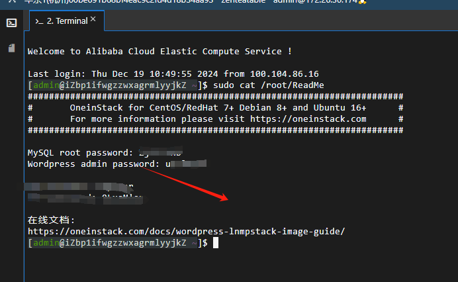The height and width of the screenshot is (282, 458).
Task: Close the 2. Terminal tab
Action: click(93, 19)
